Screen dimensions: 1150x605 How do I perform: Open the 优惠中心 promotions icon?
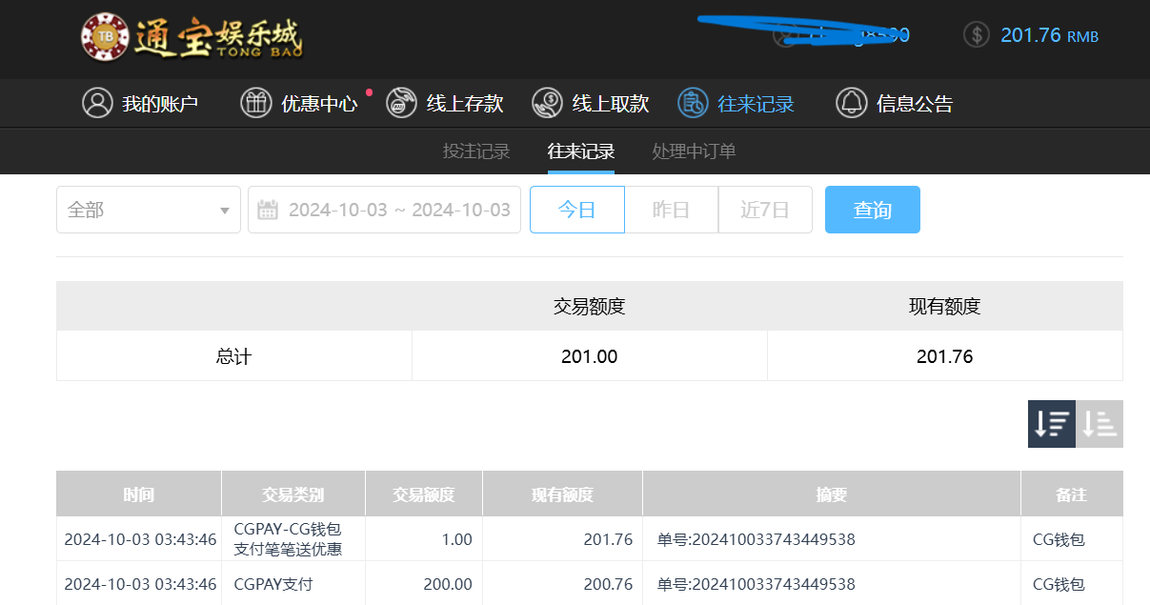coord(255,103)
